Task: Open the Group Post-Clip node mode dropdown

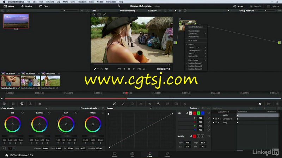Action: click(x=248, y=11)
